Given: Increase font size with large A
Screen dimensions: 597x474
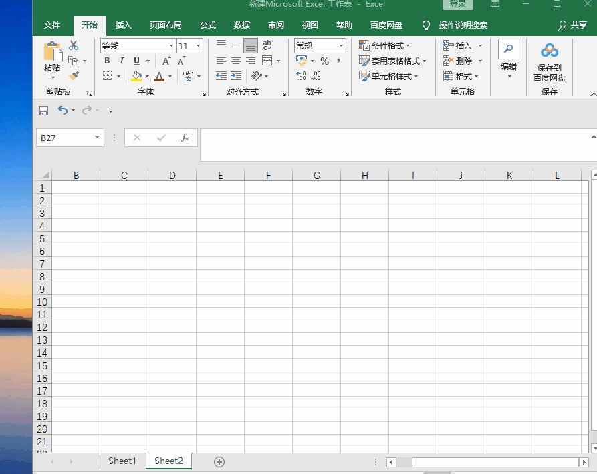Looking at the screenshot, I should (166, 61).
